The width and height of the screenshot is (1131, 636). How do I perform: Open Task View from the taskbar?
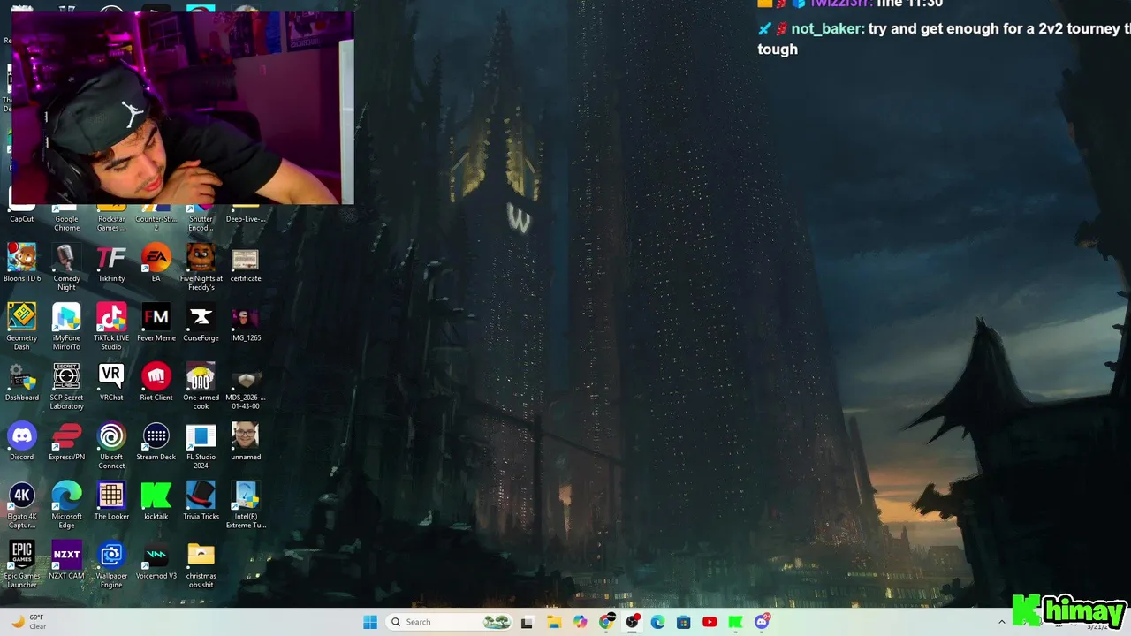(x=527, y=622)
